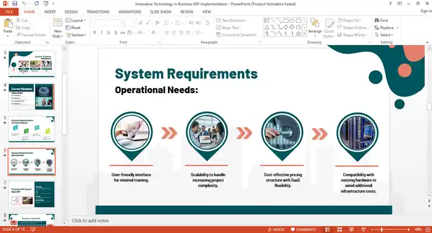Select slide 7 thumbnail
Image resolution: width=432 pixels, height=233 pixels.
coord(31,194)
